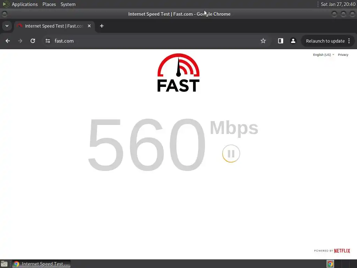Screen dimensions: 357x268
Task: Click the desktop logo icon next to Applications
Action: (x=6, y=4)
